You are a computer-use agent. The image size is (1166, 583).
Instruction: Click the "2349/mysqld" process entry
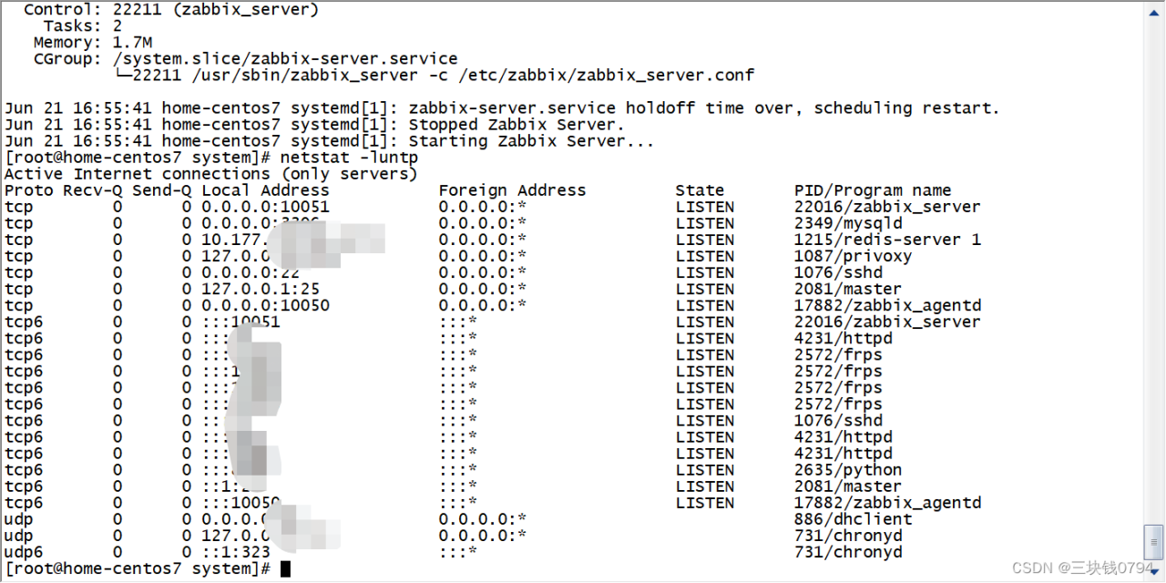(x=848, y=223)
